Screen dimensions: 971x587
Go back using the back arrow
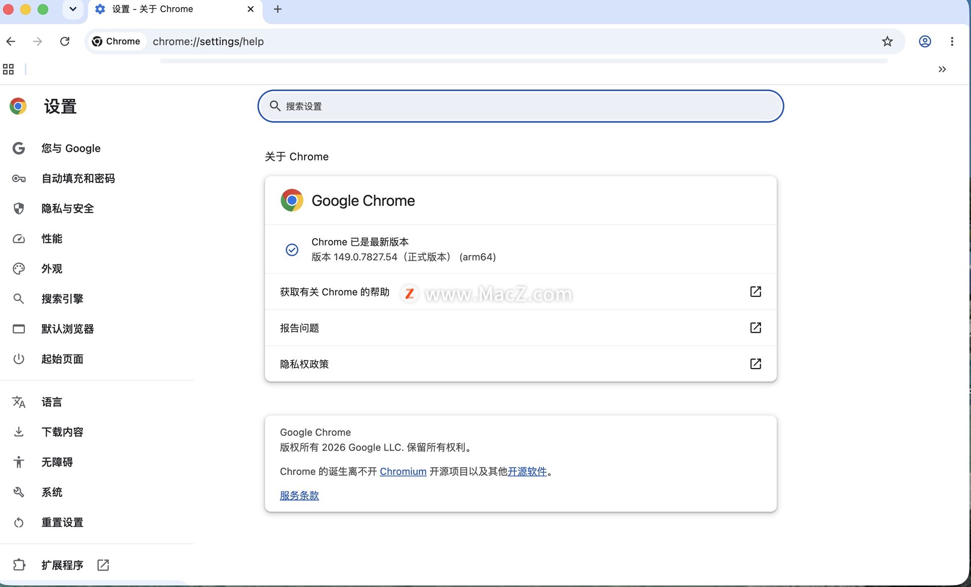(x=11, y=41)
